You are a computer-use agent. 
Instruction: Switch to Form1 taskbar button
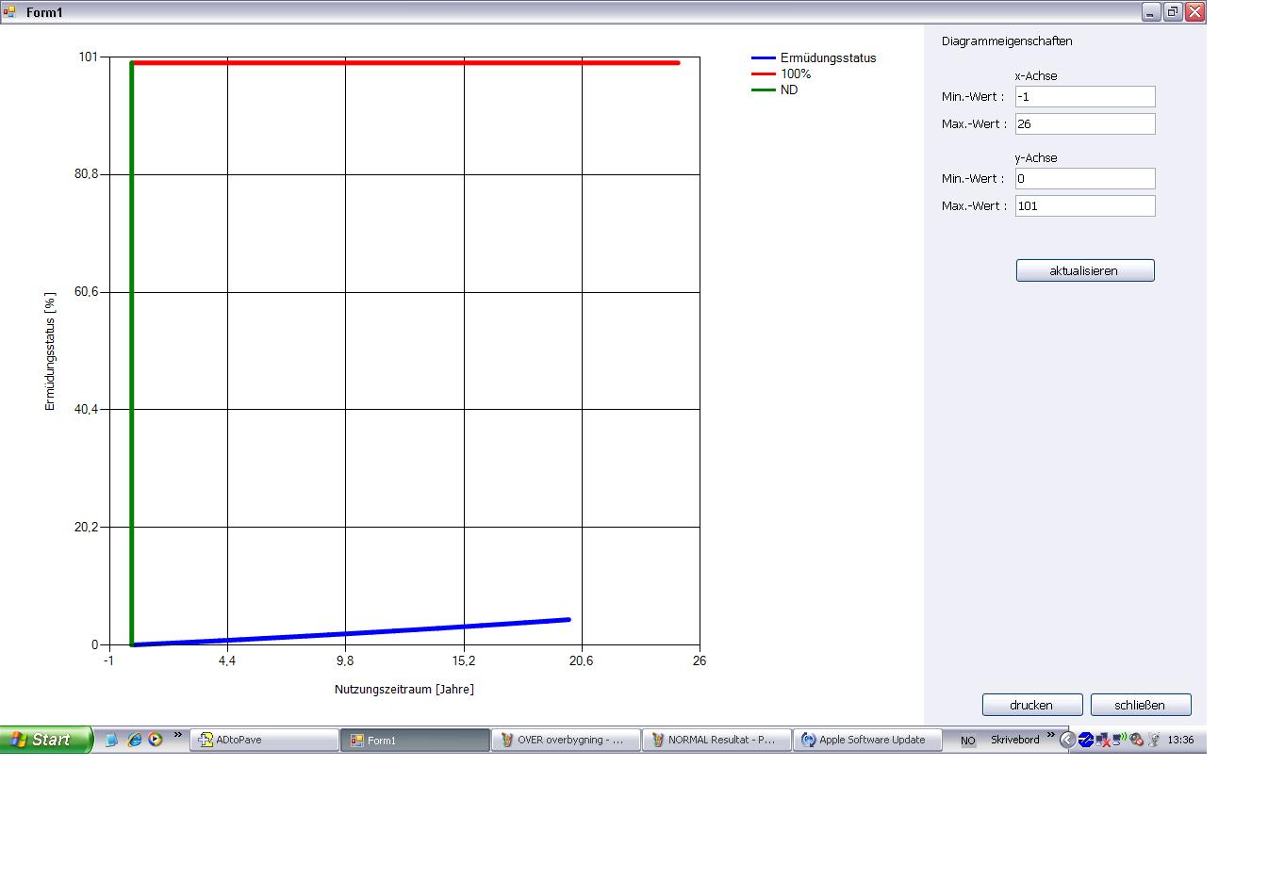tap(416, 741)
